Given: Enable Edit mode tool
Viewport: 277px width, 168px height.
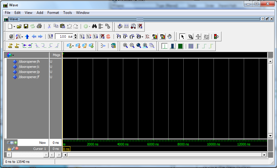Looking at the screenshot, I should [x=206, y=36].
